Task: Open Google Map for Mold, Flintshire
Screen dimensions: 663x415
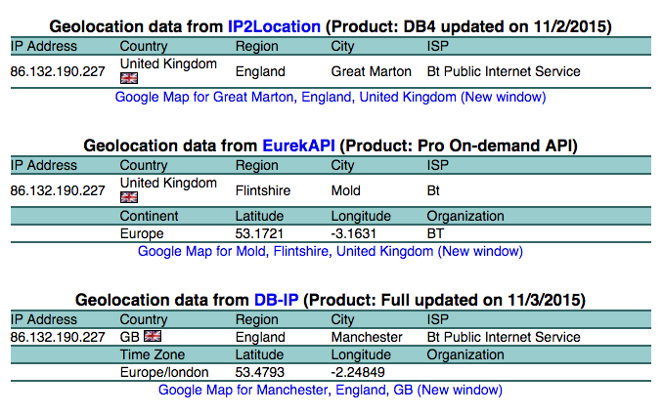Action: (330, 251)
